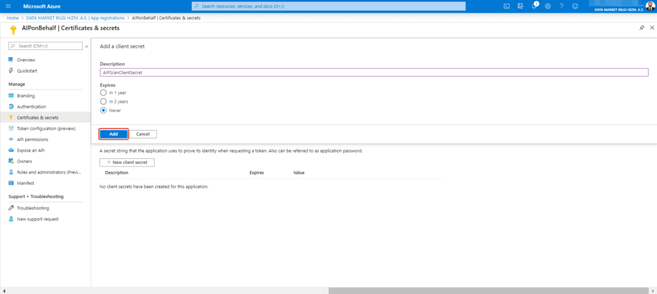
Task: Collapse the left menu with double chevron
Action: coord(87,46)
